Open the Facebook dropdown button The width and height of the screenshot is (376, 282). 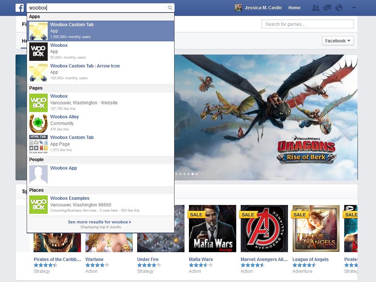pos(338,41)
